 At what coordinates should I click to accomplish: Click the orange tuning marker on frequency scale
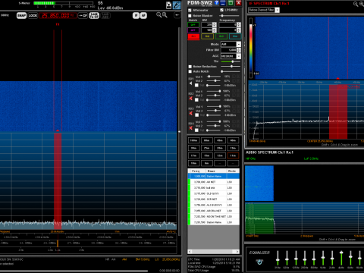(x=58, y=243)
